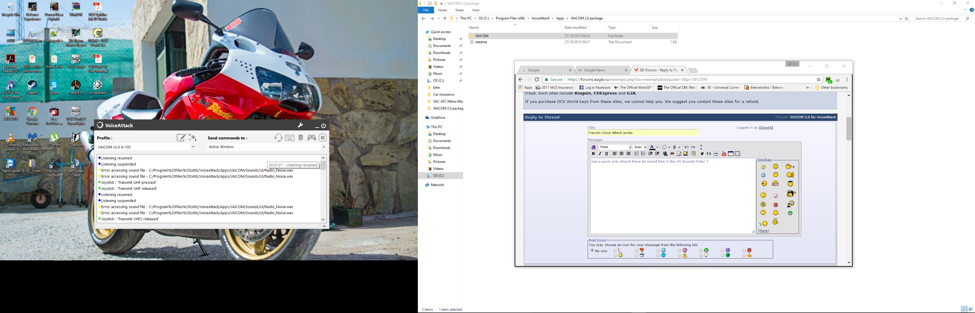Viewport: 975px width, 313px height.
Task: Toggle bold in the forum message editor
Action: 593,154
